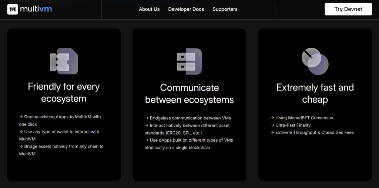Go to Developer Docs
Image resolution: width=379 pixels, height=188 pixels.
coord(186,9)
